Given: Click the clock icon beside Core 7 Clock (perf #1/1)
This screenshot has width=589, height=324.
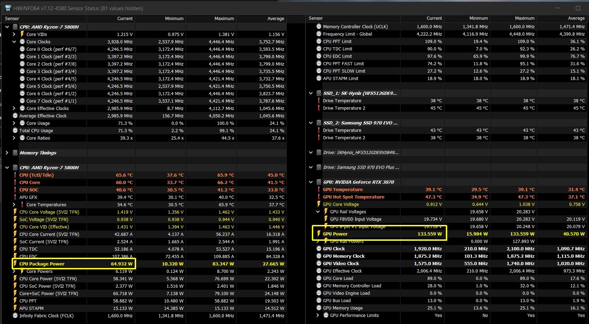Looking at the screenshot, I should coord(22,101).
